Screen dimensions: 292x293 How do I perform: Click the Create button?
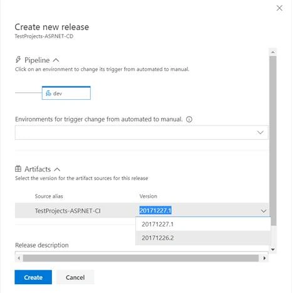point(33,277)
